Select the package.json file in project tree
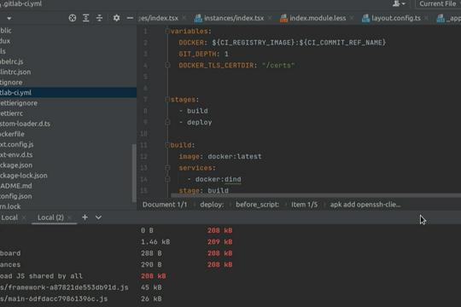Viewport: 461px width, 307px height. click(16, 165)
